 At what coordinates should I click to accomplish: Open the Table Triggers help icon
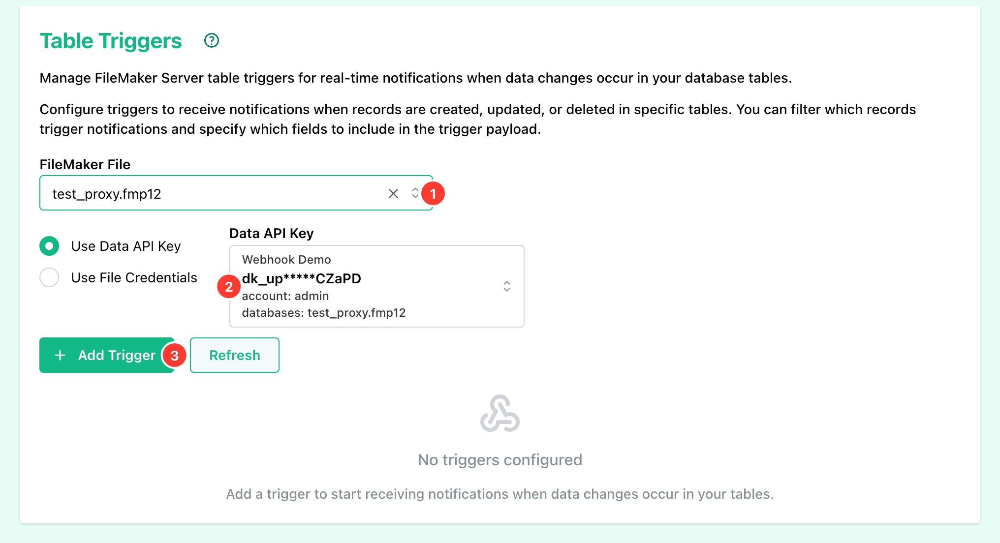pyautogui.click(x=212, y=40)
